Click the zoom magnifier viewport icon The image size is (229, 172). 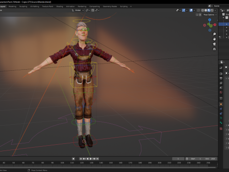pyautogui.click(x=214, y=34)
